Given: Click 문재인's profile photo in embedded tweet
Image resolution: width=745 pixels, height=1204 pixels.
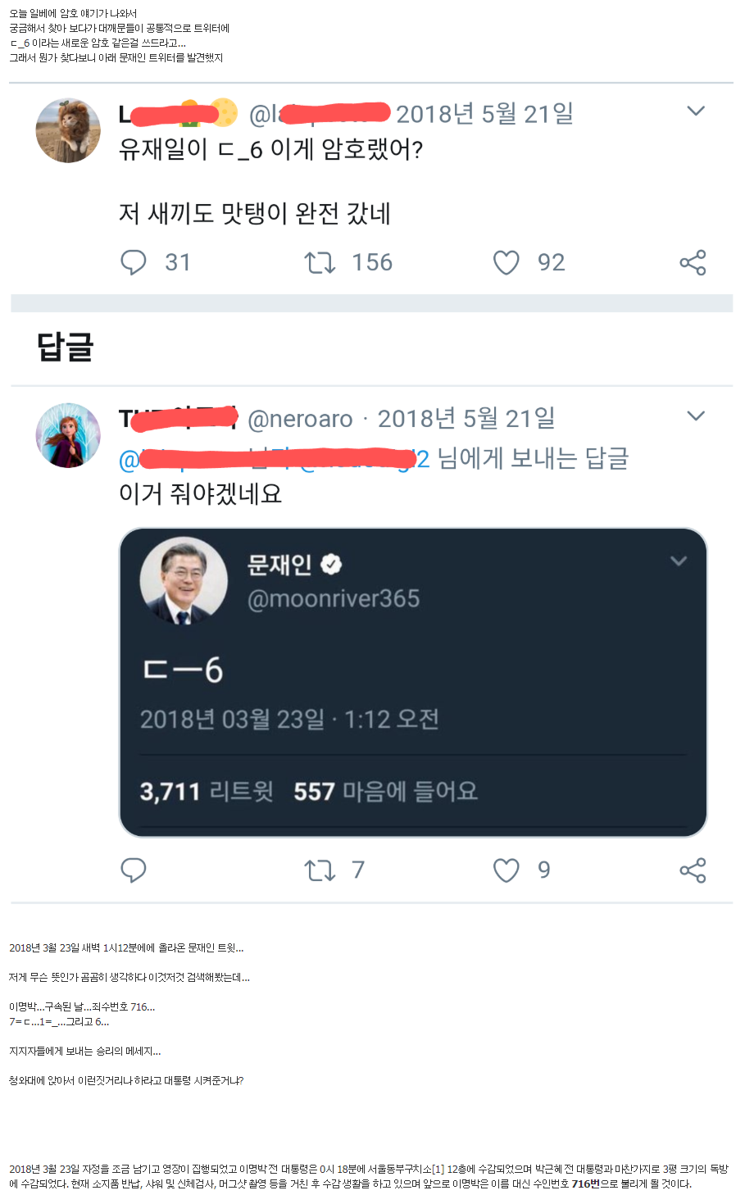Looking at the screenshot, I should 184,581.
